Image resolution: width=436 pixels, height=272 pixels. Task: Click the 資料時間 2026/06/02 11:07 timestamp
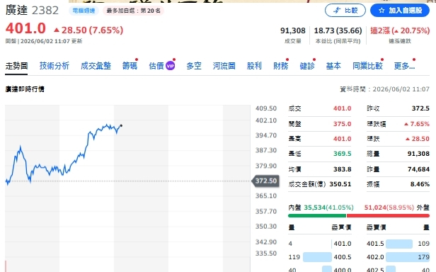click(x=384, y=89)
